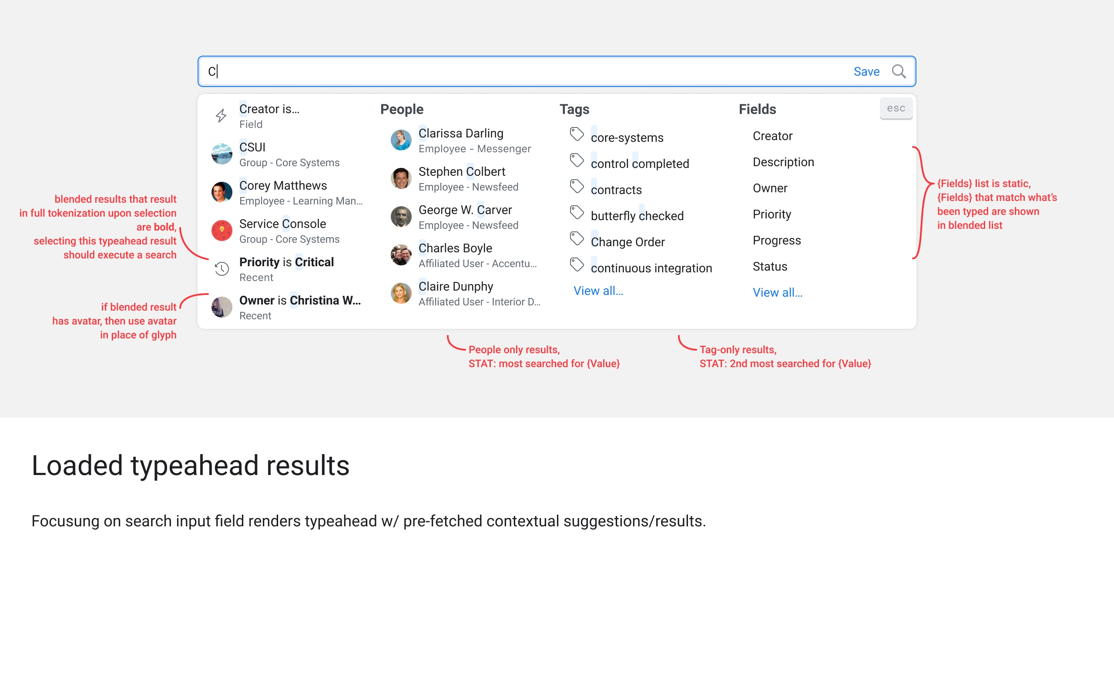The height and width of the screenshot is (696, 1114).
Task: Click the Service Console red avatar
Action: point(221,230)
